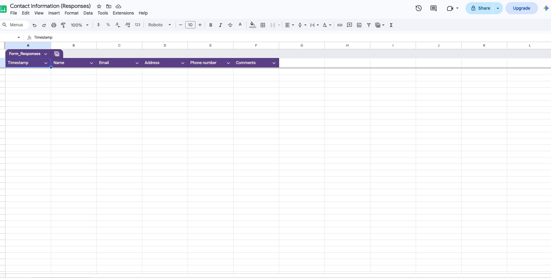Decrease decimal places icon
This screenshot has width=551, height=278.
(x=118, y=25)
